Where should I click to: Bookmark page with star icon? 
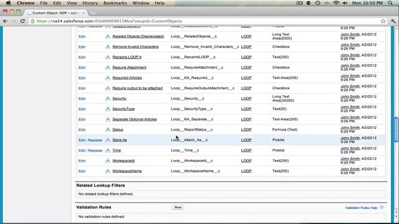coord(383,21)
